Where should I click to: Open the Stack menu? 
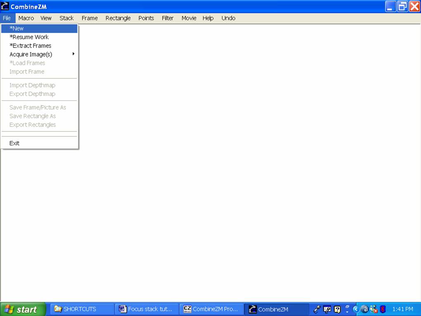click(66, 18)
